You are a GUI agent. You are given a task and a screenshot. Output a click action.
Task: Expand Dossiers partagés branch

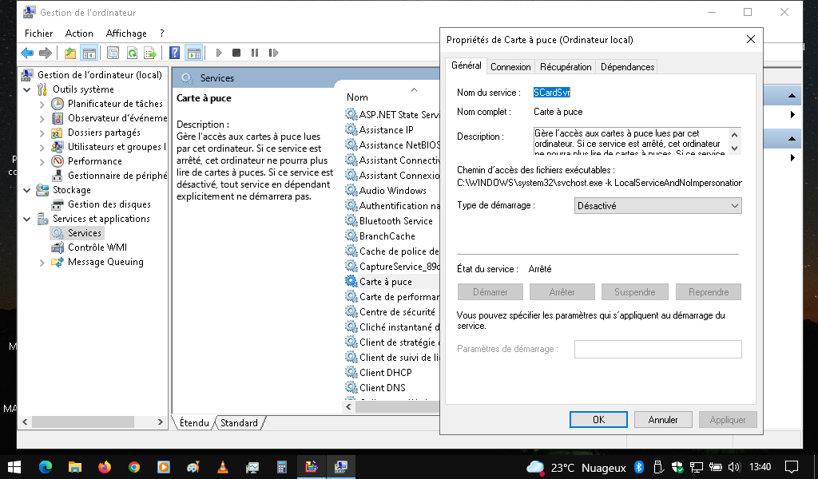(x=42, y=133)
